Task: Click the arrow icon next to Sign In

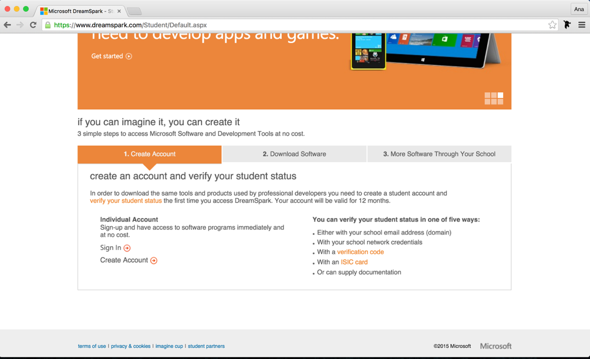Action: tap(127, 248)
